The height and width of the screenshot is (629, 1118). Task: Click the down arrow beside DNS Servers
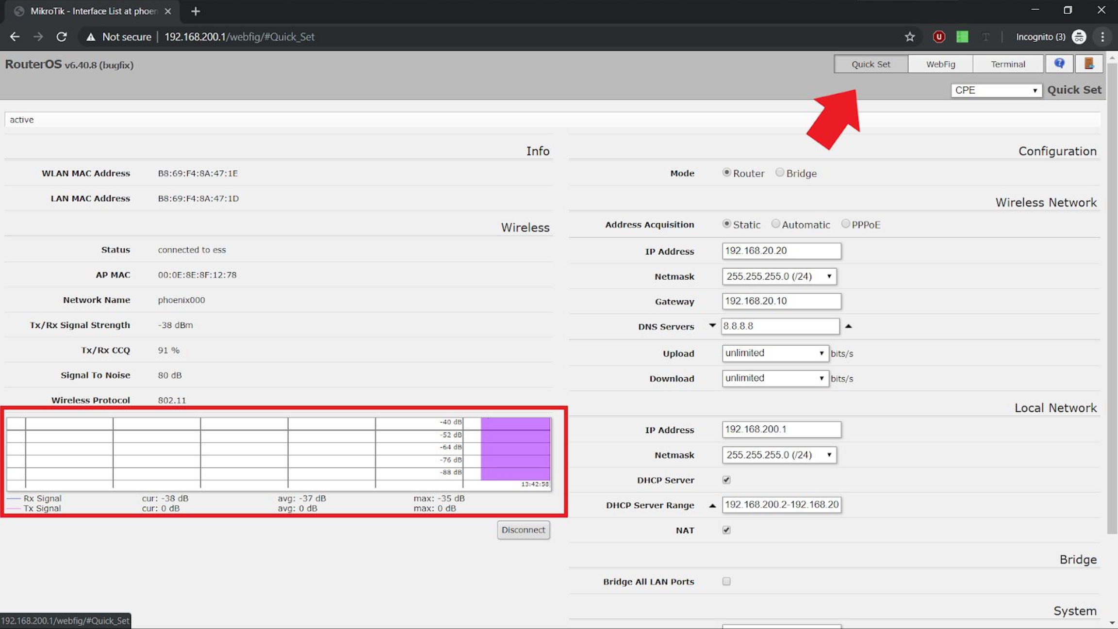click(x=712, y=326)
